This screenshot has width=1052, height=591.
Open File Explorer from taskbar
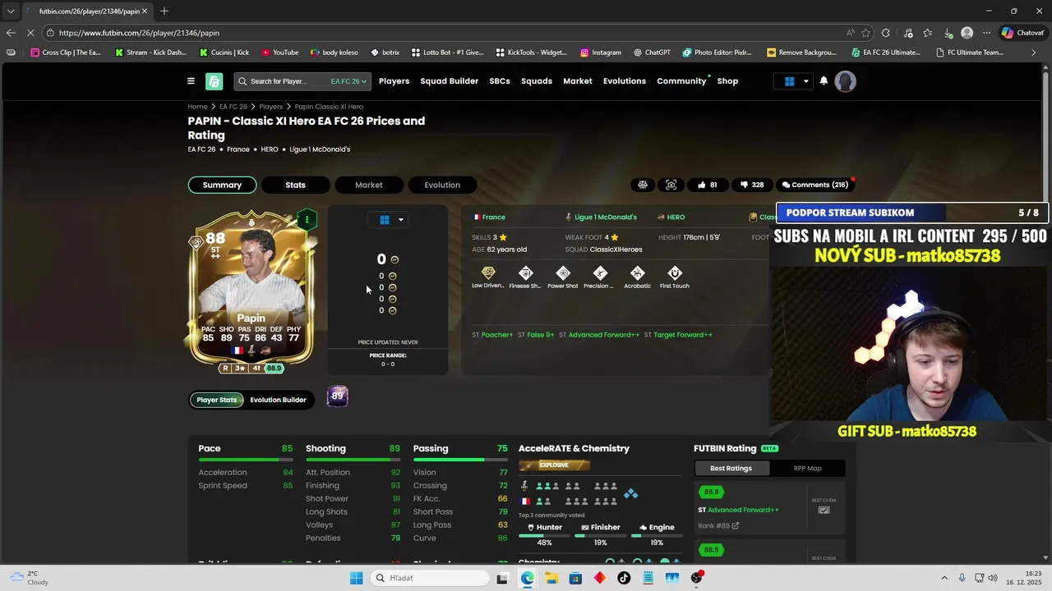coord(551,578)
